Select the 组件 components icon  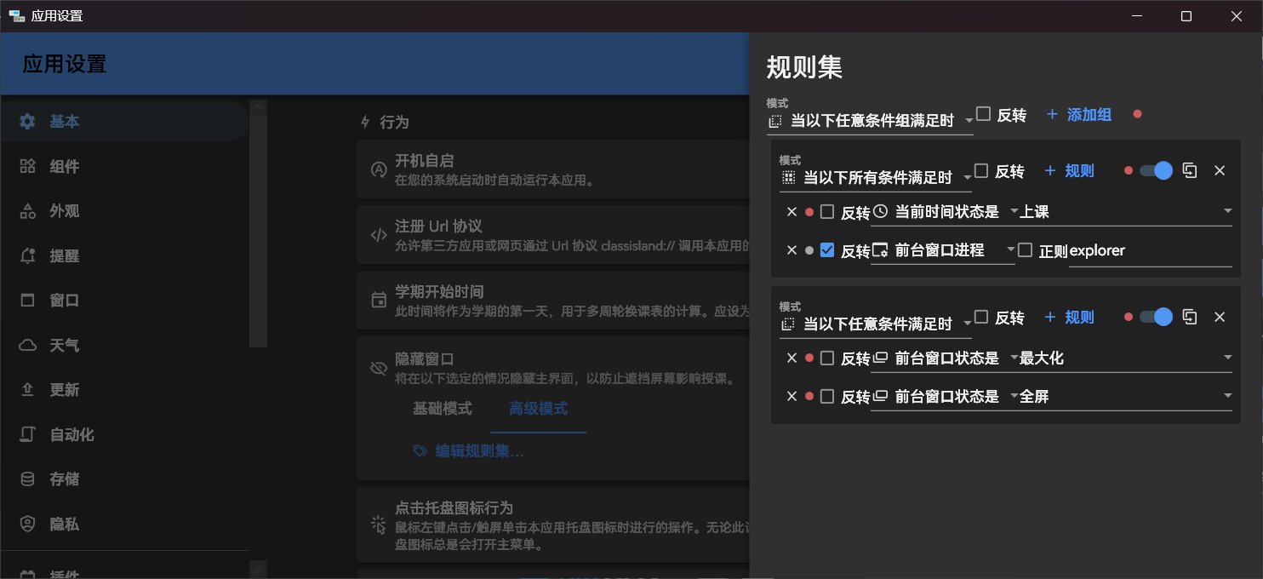click(27, 166)
